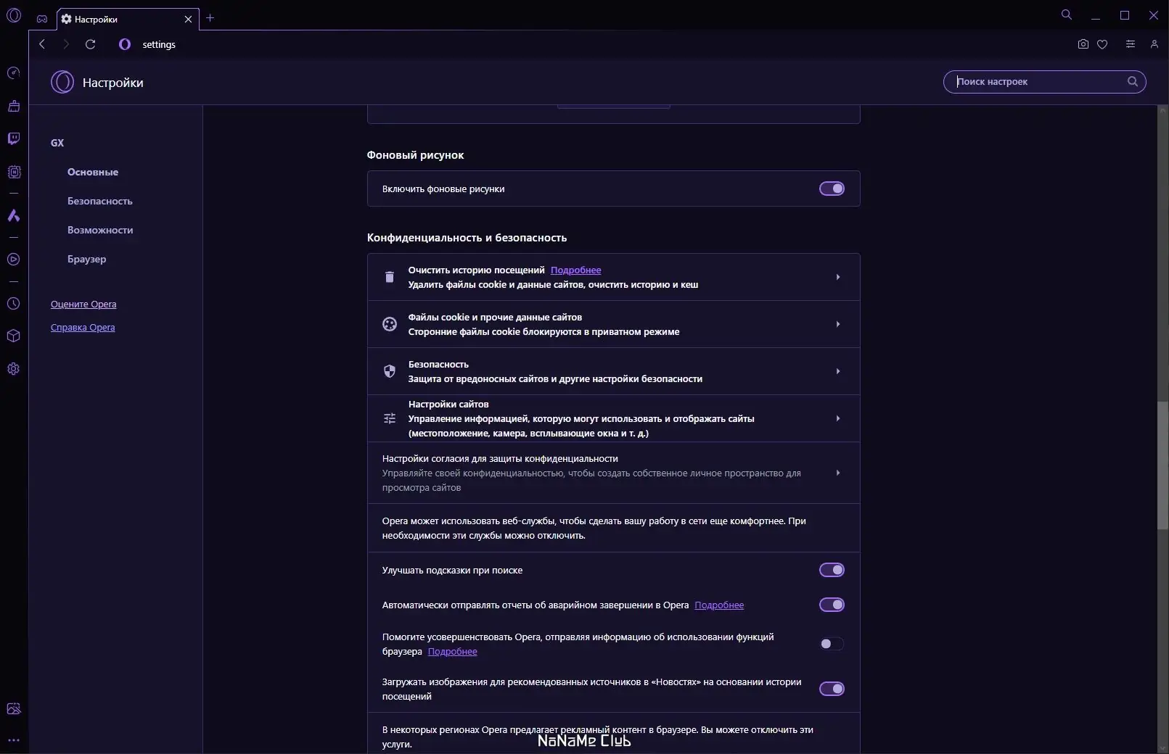The image size is (1169, 754).
Task: Click the magnifier in settings search box
Action: click(1133, 81)
